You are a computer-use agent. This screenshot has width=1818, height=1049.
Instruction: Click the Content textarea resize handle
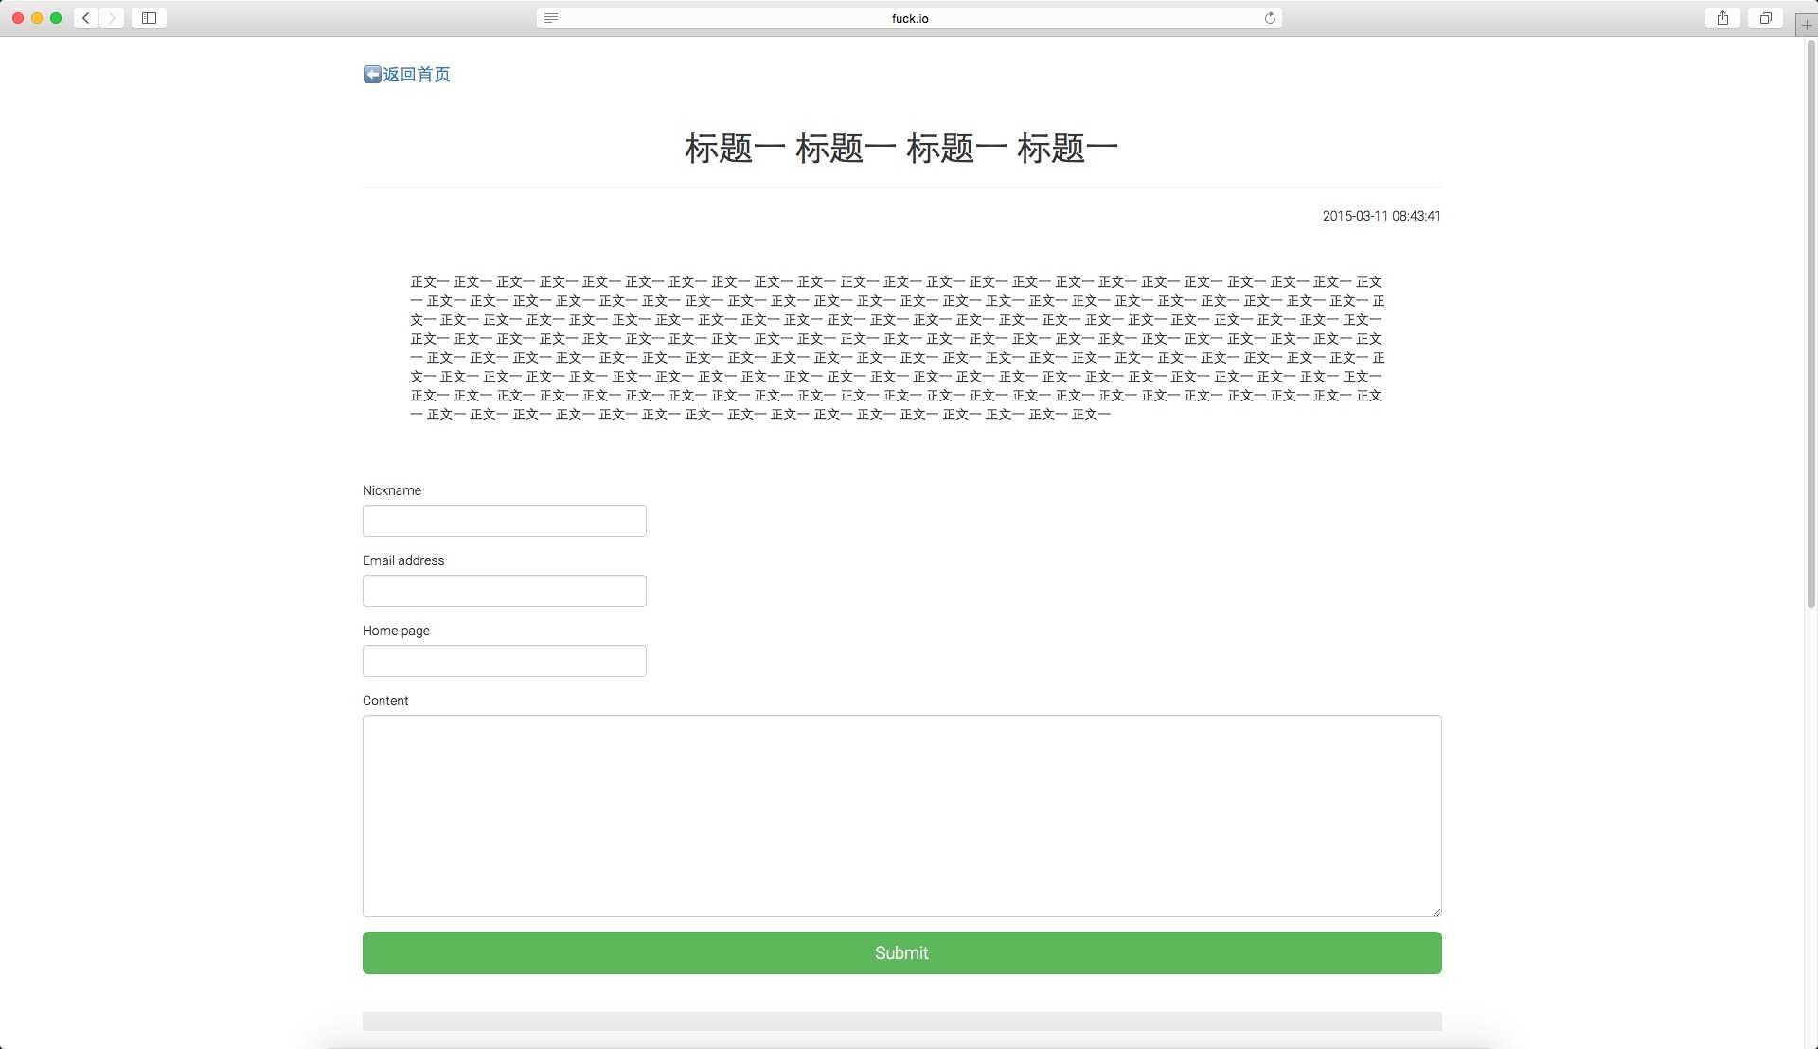tap(1435, 911)
